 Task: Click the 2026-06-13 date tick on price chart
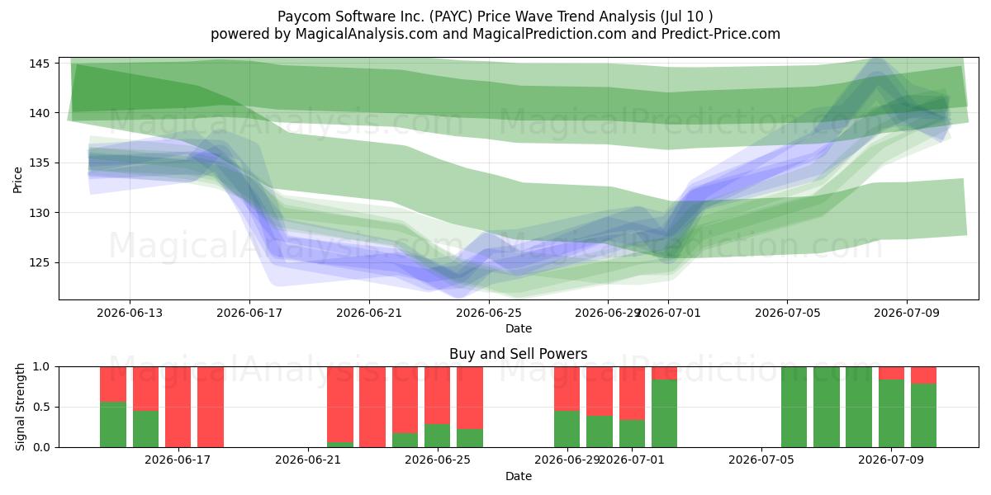tap(130, 313)
